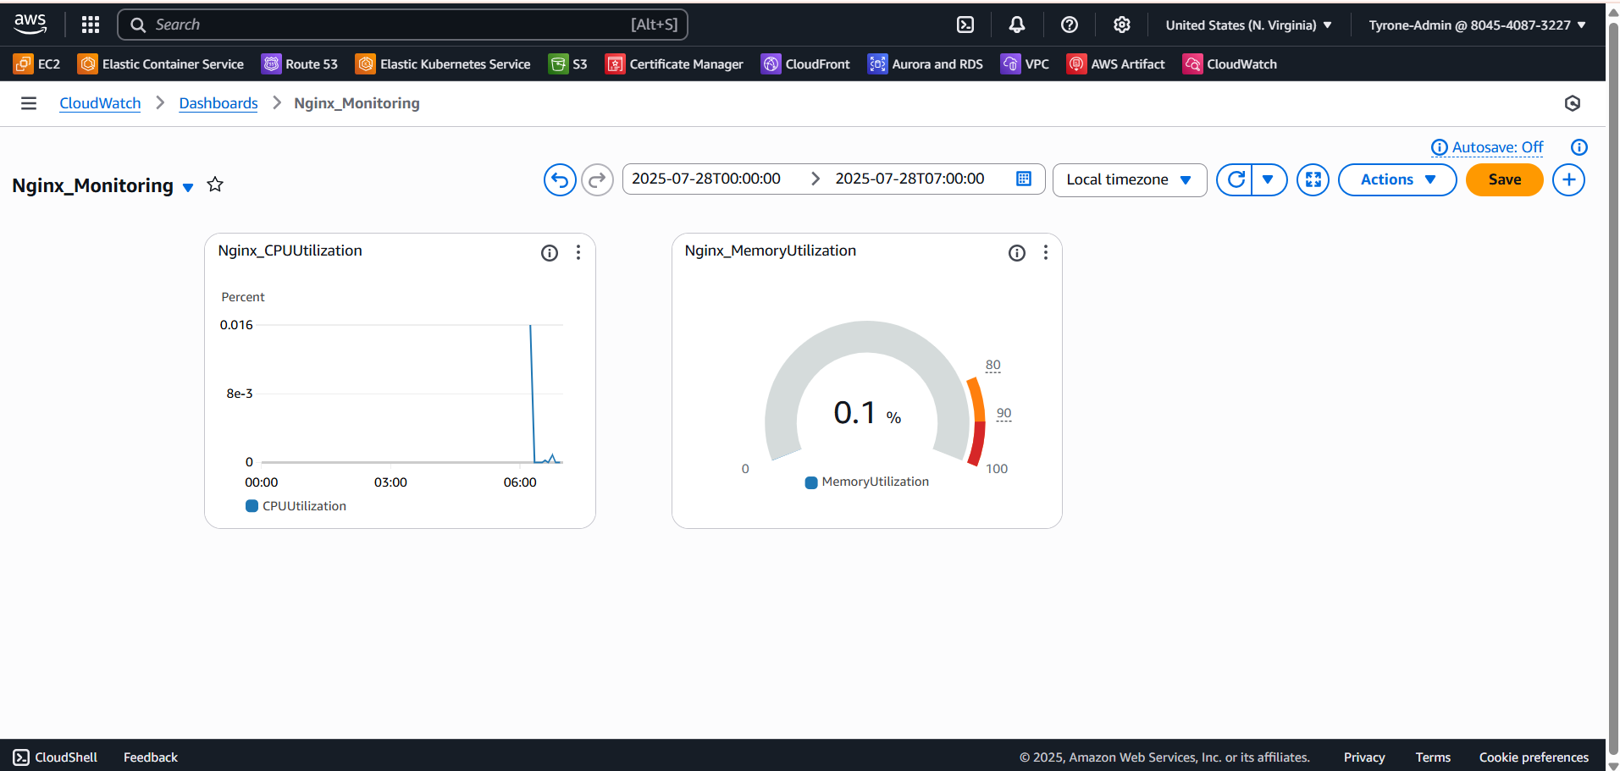Viewport: 1620px width, 771px height.
Task: Click the AWS services grid icon
Action: (91, 25)
